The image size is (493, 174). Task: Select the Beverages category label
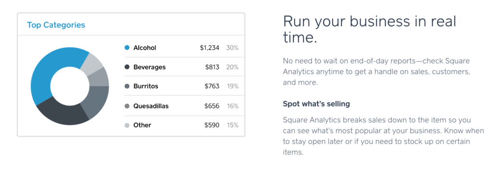149,67
